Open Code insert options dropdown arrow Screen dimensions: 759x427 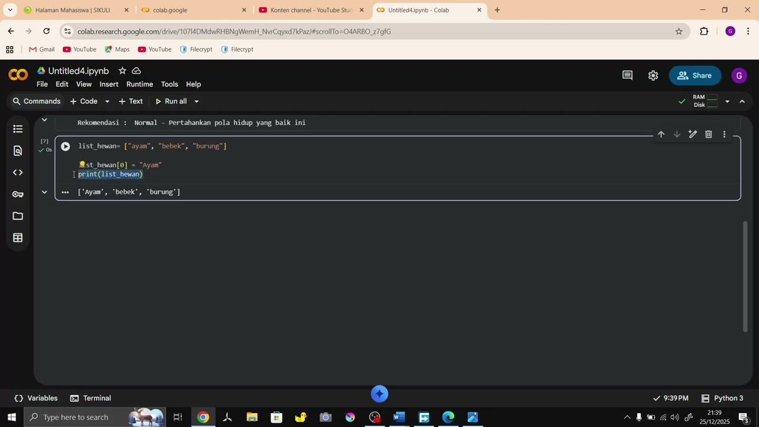[107, 101]
